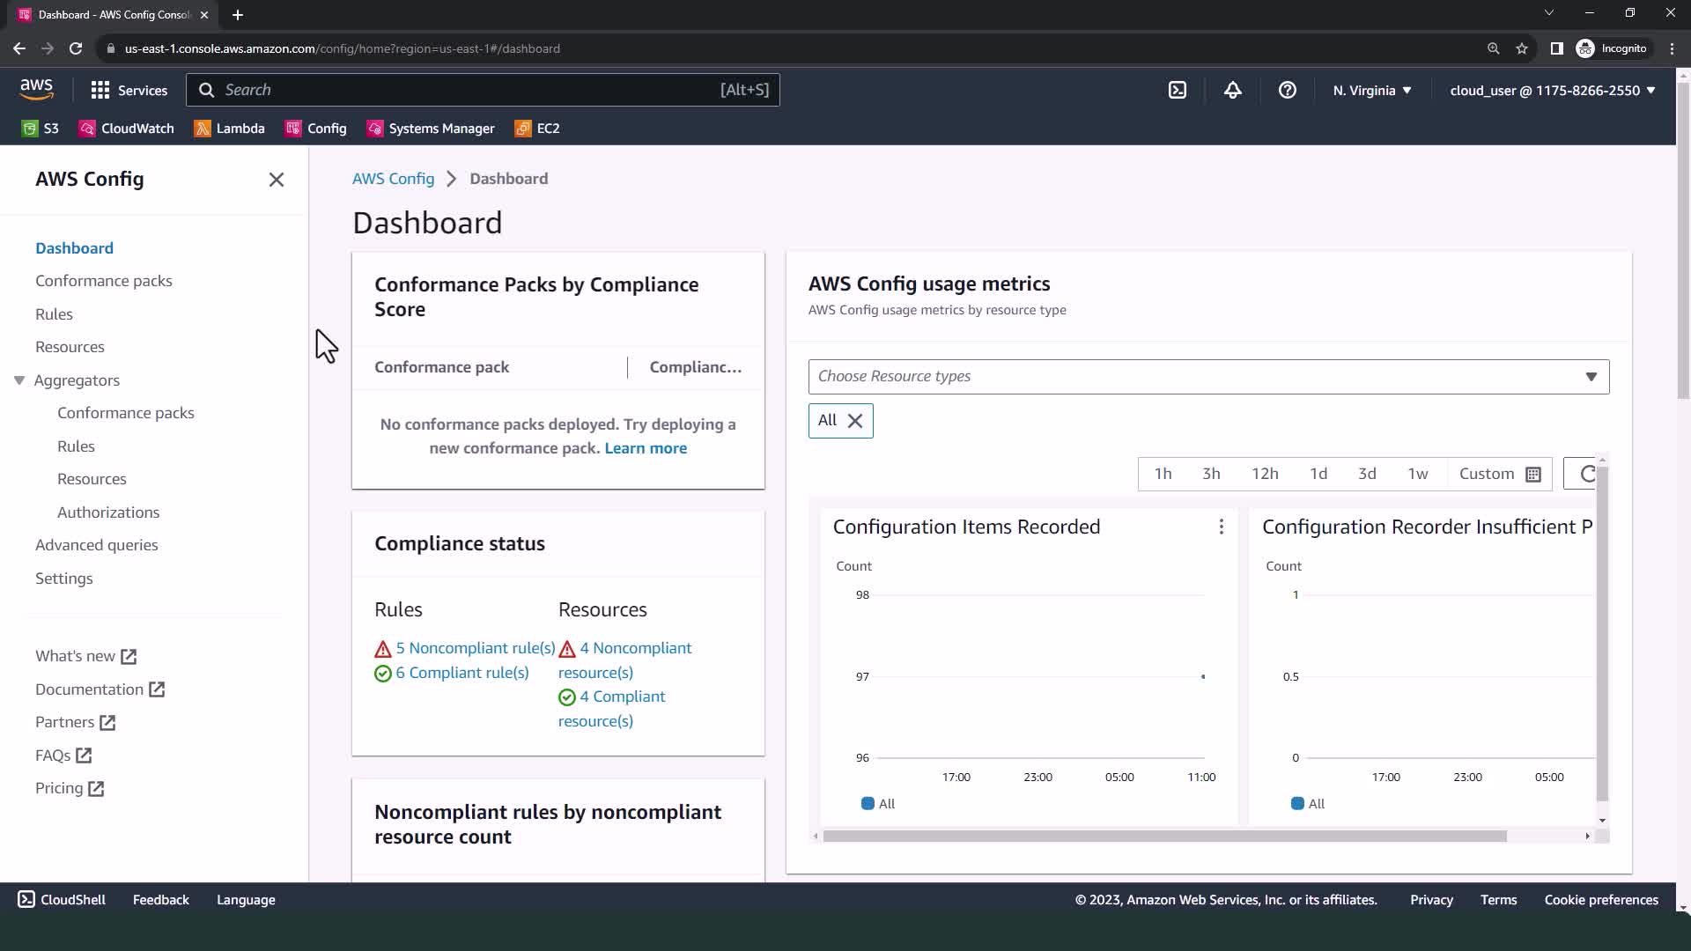
Task: Click the Lambda shortcut in favorites bar
Action: [x=229, y=129]
